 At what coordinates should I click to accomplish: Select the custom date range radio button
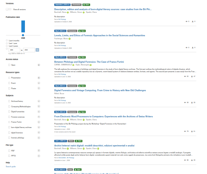7,49
